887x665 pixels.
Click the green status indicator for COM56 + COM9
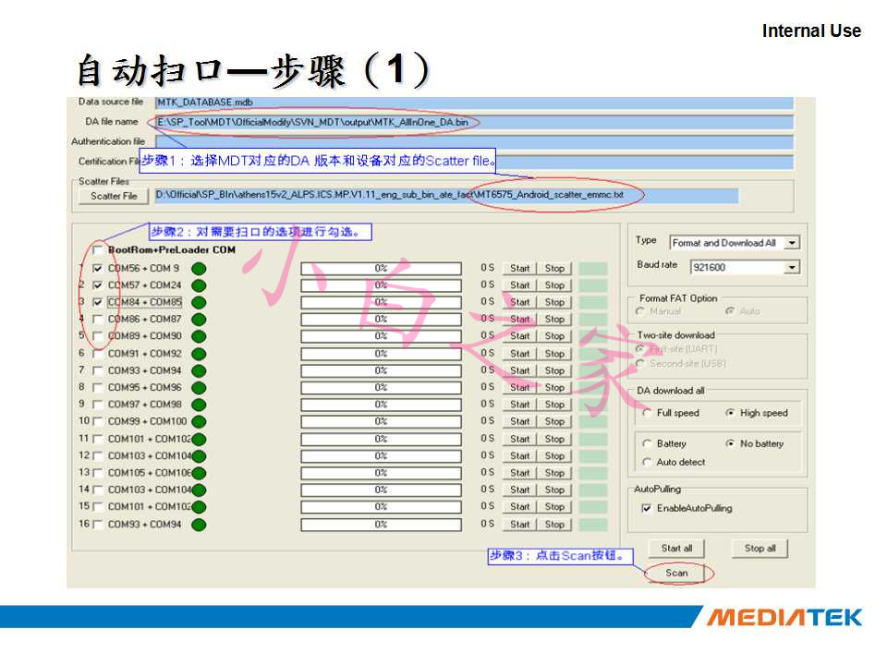(199, 269)
